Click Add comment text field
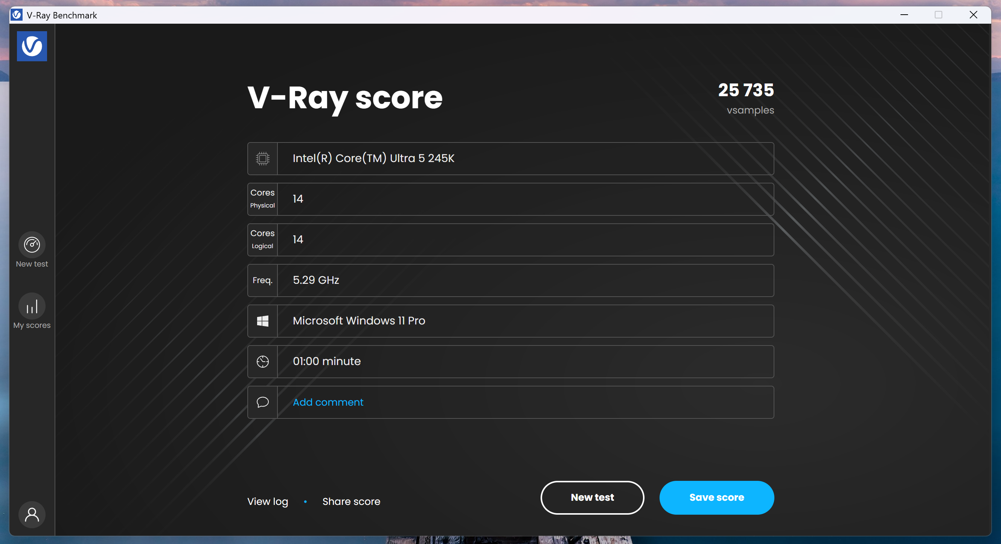Viewport: 1001px width, 544px height. pos(328,402)
